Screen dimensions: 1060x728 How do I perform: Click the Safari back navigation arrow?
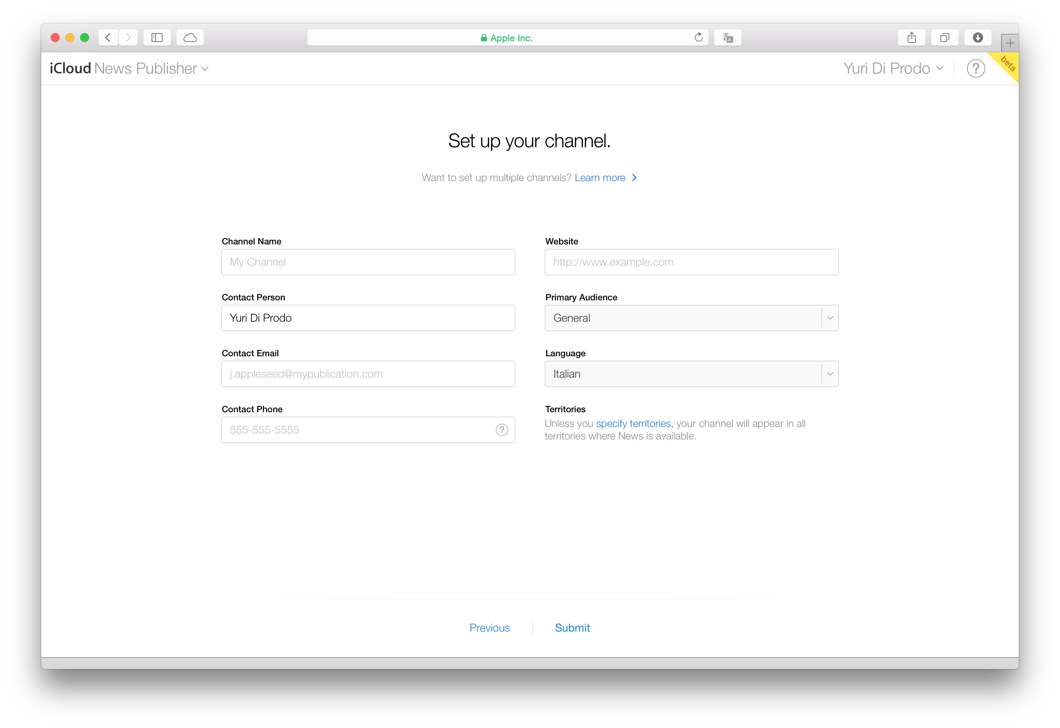[x=108, y=38]
